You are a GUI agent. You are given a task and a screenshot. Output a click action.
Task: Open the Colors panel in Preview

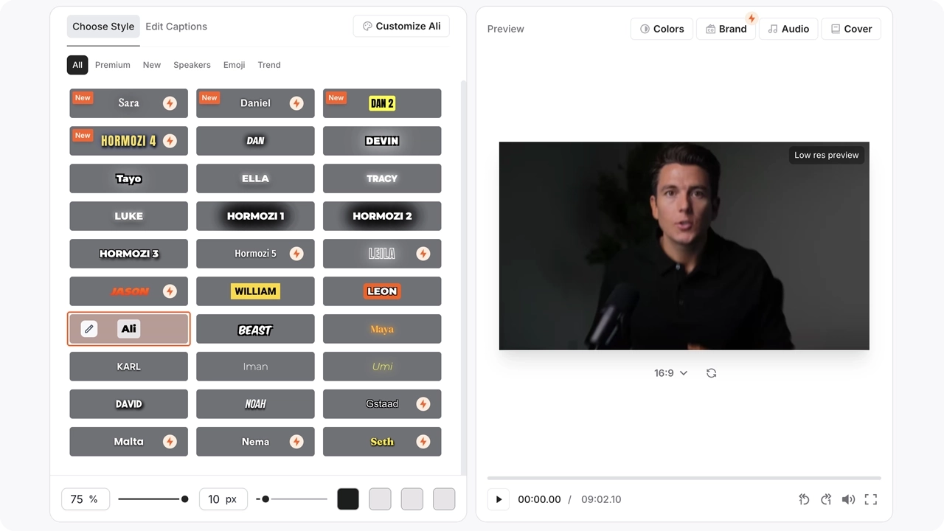(662, 29)
